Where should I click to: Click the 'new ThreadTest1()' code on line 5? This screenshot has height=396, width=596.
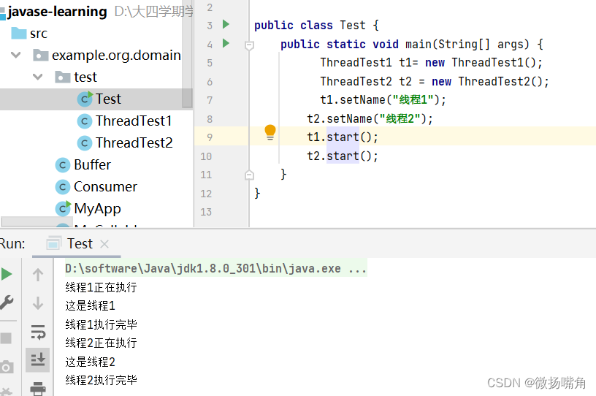[484, 62]
